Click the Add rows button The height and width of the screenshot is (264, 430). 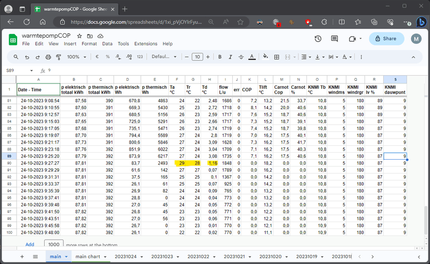click(30, 244)
